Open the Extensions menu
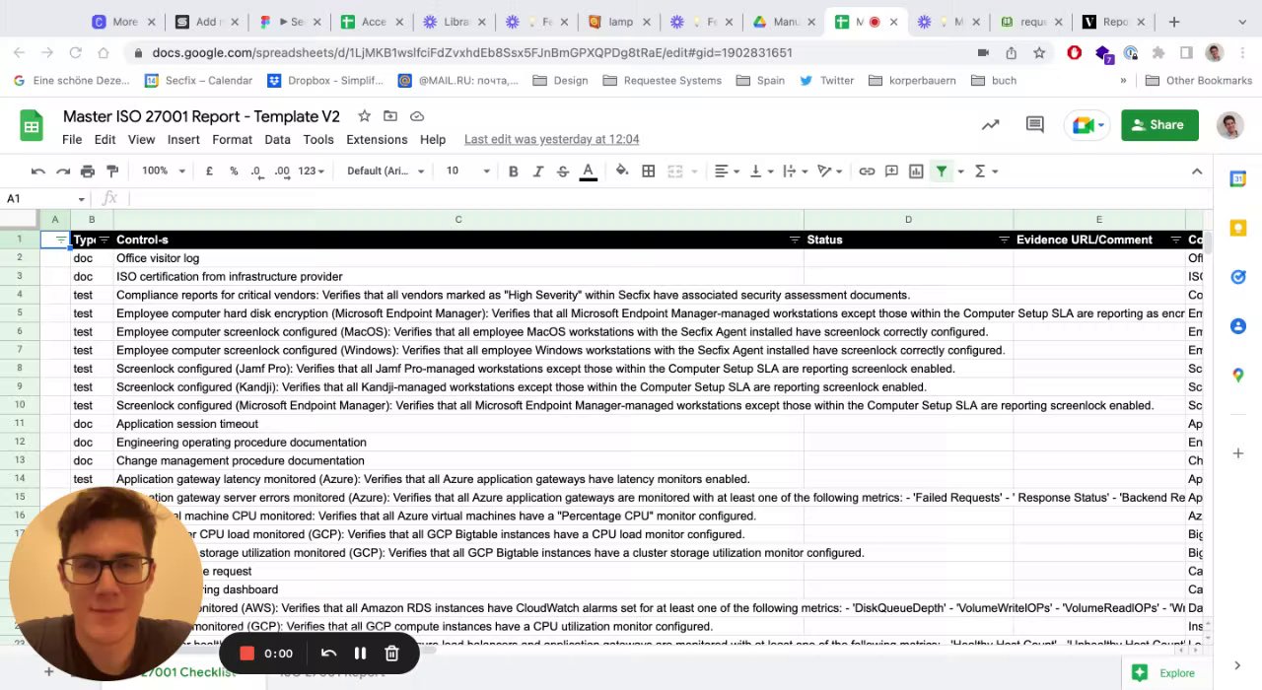Screen dimensions: 1262x690 coord(377,140)
